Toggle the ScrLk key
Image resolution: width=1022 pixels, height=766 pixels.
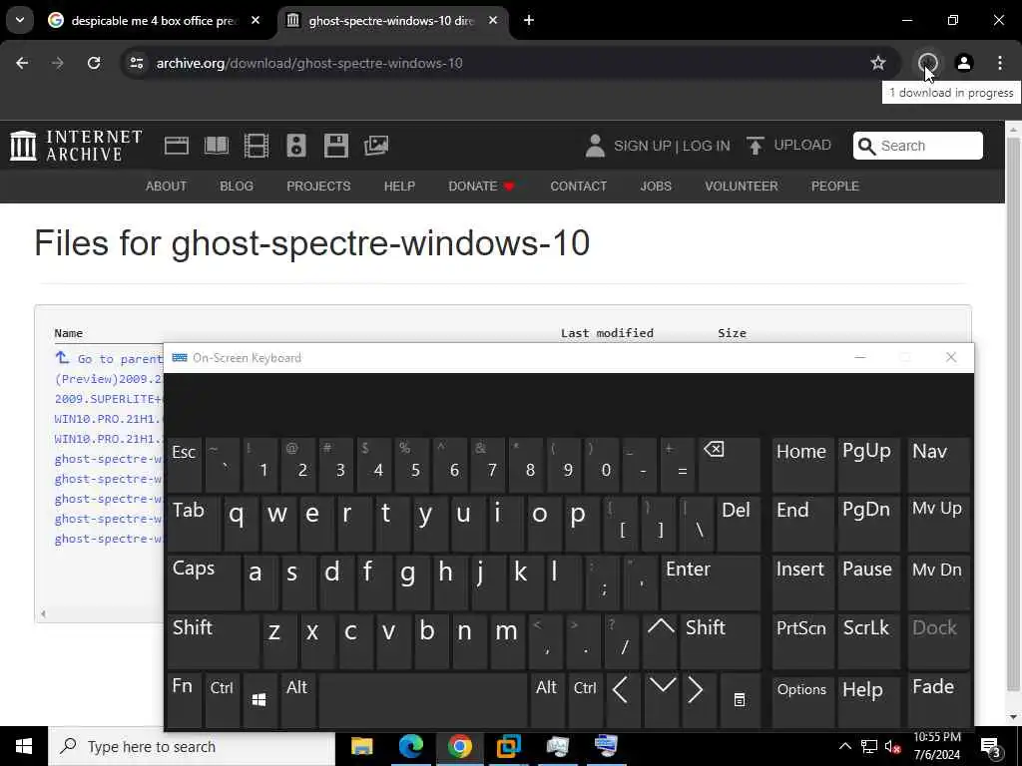pyautogui.click(x=867, y=641)
